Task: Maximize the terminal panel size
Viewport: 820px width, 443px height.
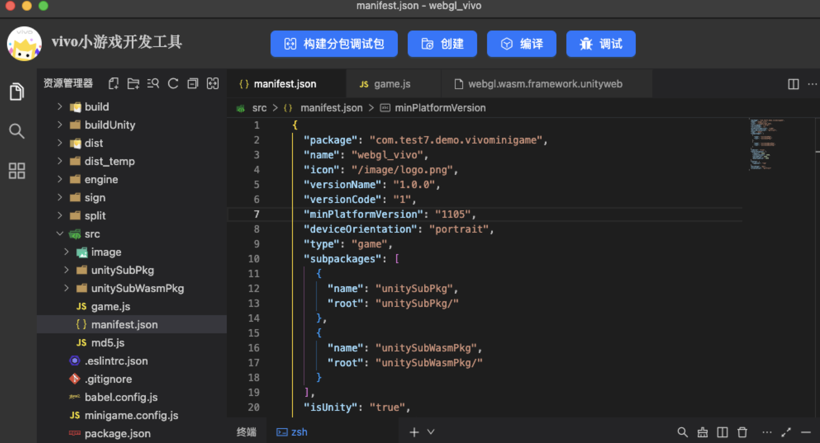Action: pos(786,432)
